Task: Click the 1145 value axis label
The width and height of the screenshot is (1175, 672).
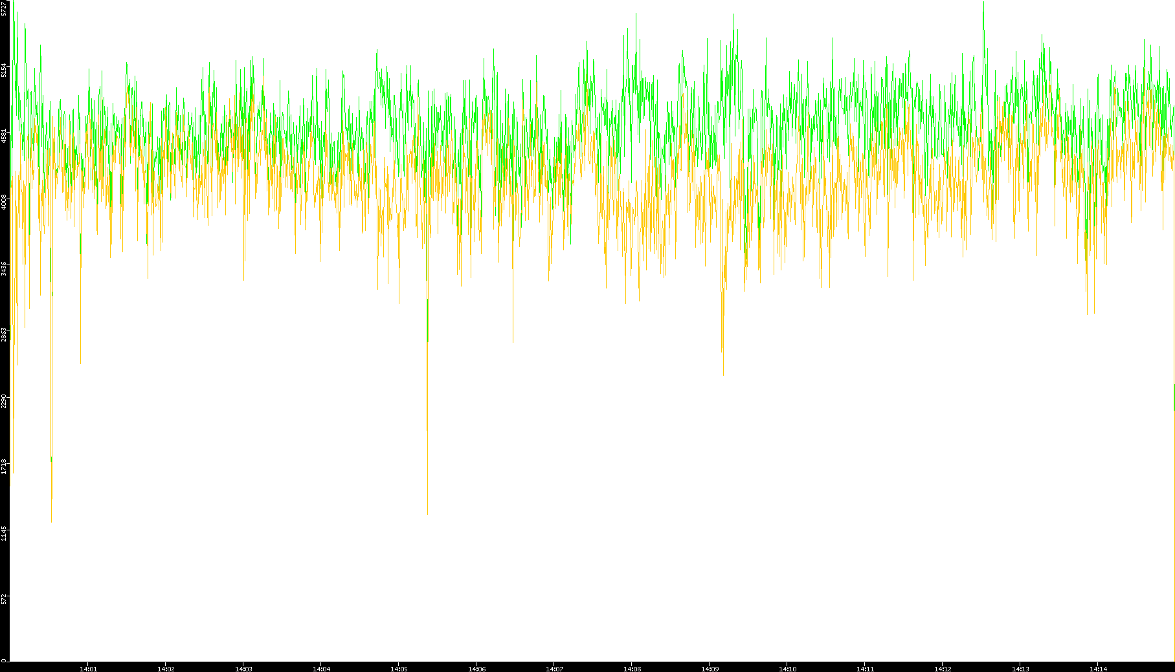Action: point(4,532)
